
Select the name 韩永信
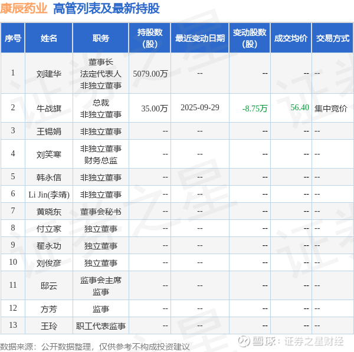click(x=49, y=177)
